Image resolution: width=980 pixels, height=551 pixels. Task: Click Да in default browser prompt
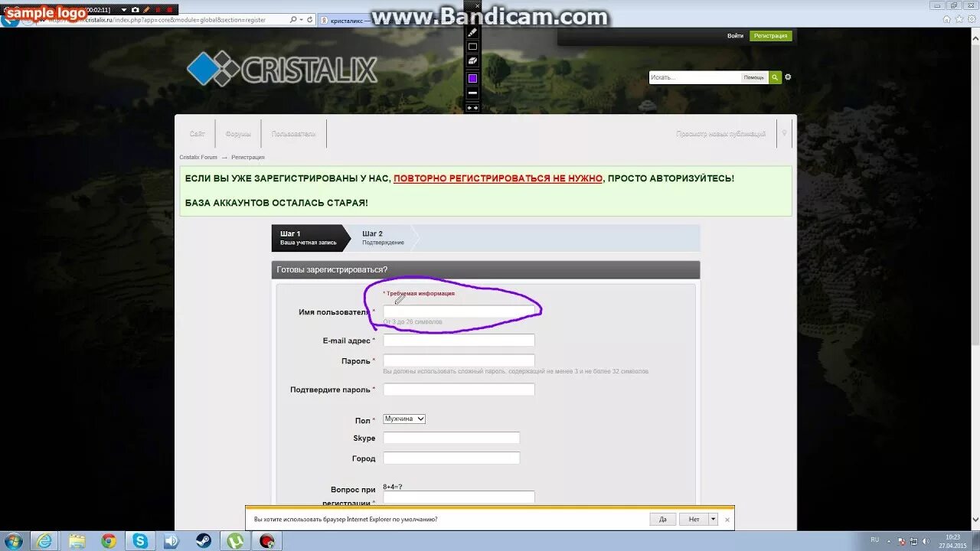pos(662,519)
